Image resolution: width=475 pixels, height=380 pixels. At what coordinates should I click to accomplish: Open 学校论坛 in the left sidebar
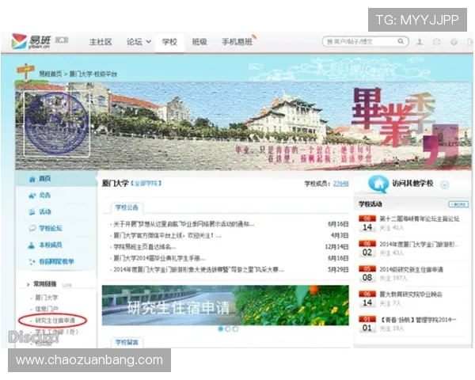[51, 229]
